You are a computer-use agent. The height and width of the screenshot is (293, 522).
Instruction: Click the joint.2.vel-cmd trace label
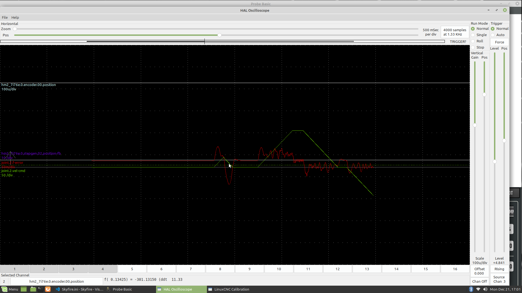(x=13, y=171)
